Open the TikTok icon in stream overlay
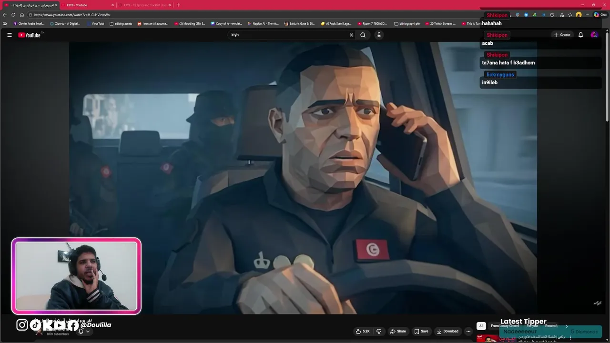The width and height of the screenshot is (610, 343). click(36, 325)
